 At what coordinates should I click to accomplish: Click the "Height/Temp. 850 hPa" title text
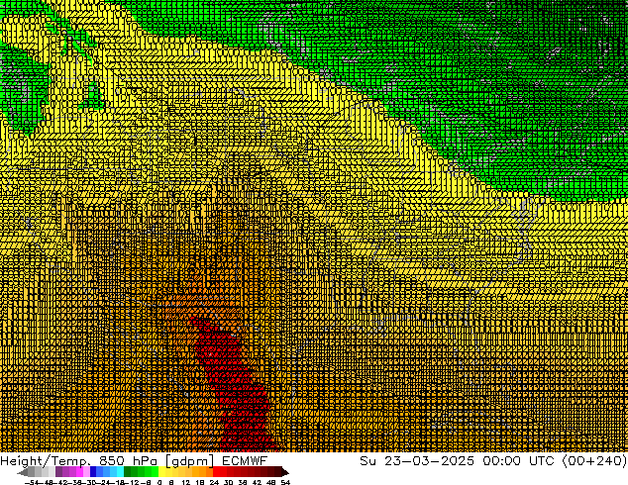click(78, 460)
